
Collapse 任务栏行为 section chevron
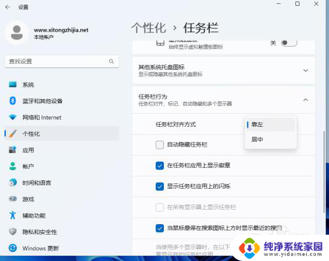305,100
